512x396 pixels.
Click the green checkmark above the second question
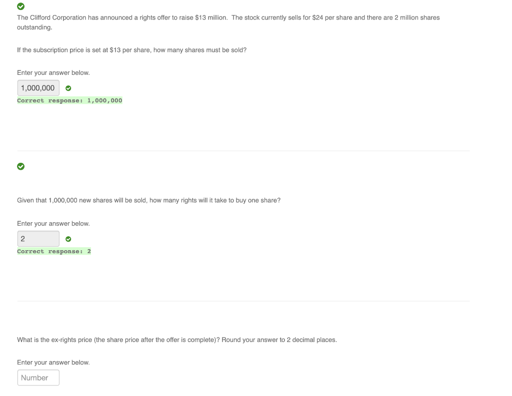point(20,166)
